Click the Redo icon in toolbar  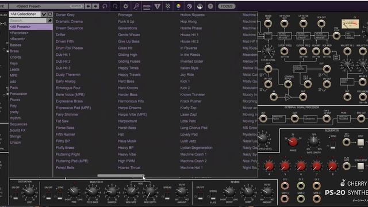coord(115,6)
